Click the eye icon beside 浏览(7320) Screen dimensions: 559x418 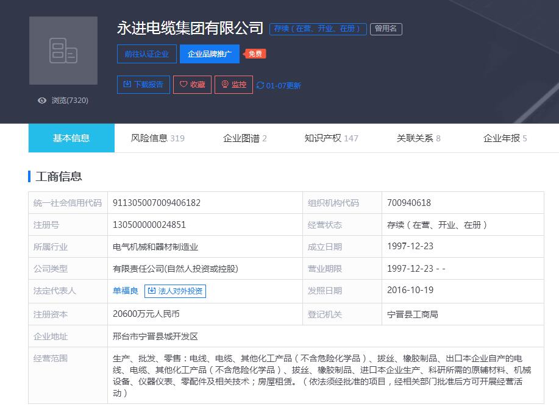(x=42, y=101)
